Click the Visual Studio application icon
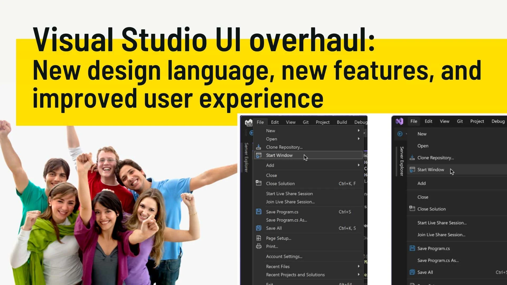The image size is (507, 285). coord(400,121)
